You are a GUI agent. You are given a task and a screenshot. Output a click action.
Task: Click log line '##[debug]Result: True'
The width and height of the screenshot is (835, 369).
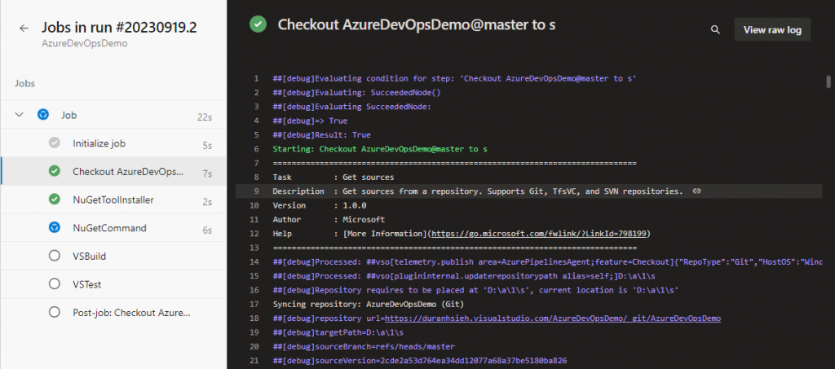[x=321, y=134]
